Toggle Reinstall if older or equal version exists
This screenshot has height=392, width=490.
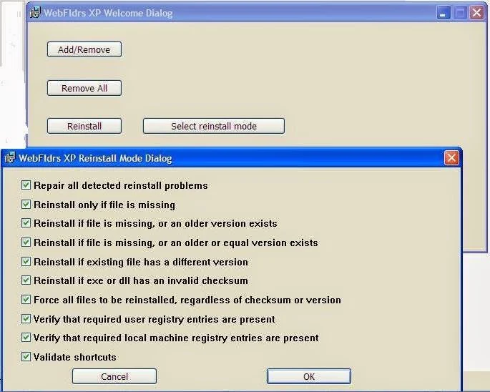click(26, 242)
